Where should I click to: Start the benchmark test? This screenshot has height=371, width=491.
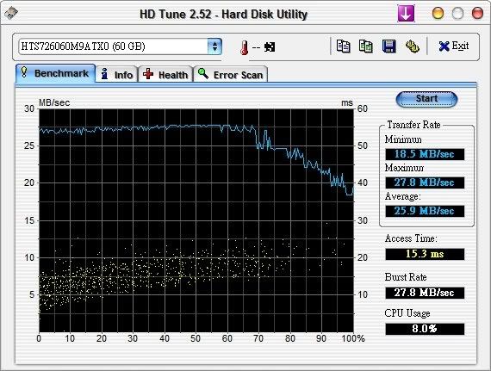click(x=426, y=99)
